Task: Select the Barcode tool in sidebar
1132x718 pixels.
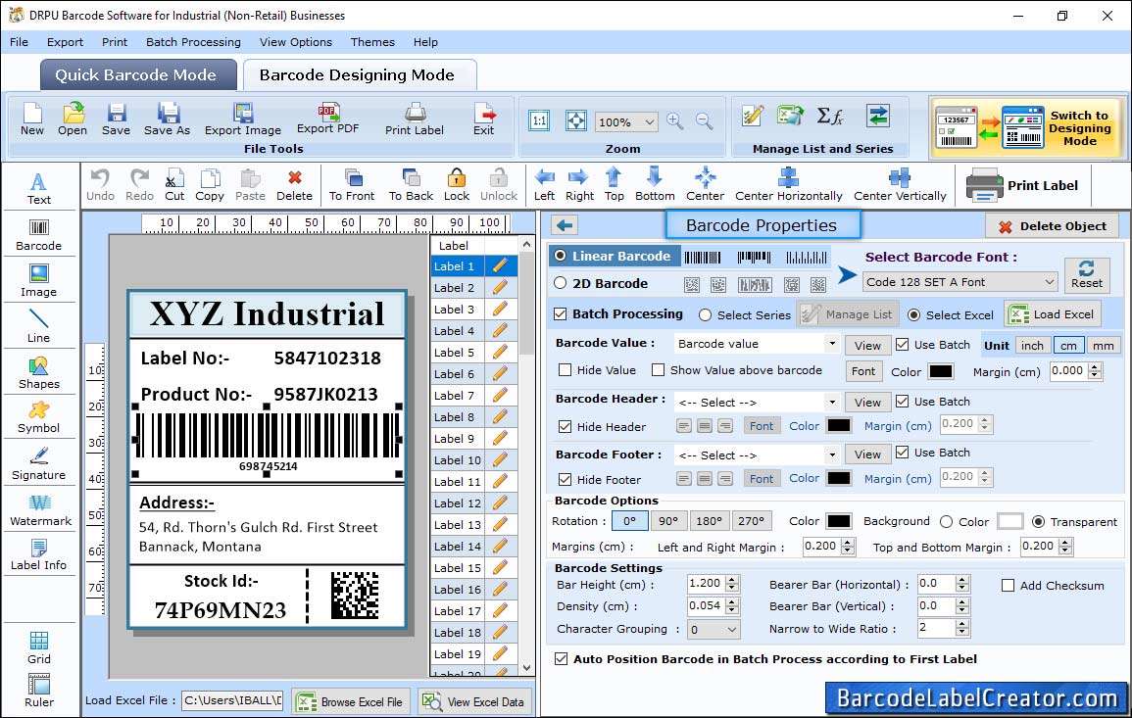Action: (39, 235)
